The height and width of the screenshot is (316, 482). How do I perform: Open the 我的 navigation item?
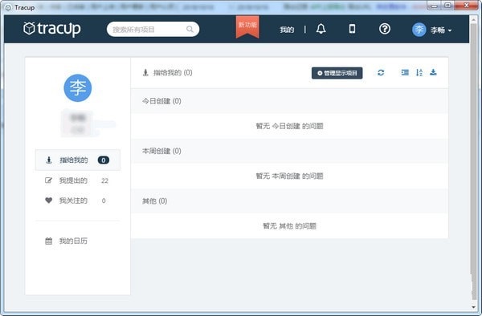coord(287,30)
